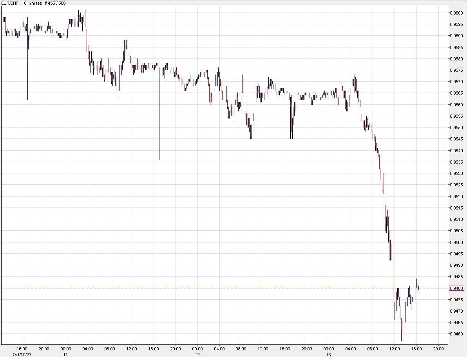This screenshot has width=467, height=357.
Task: Click the 0.9530 price axis label
Action: (x=456, y=173)
